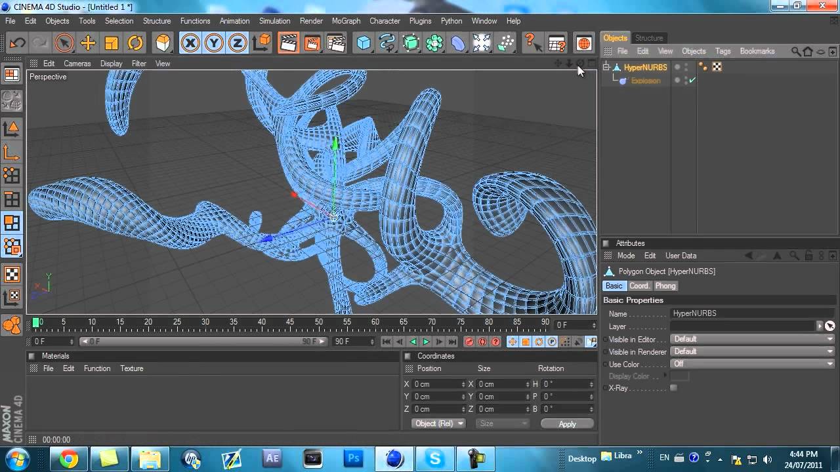Select the Explosion object in tree
This screenshot has height=472, width=840.
coord(646,81)
